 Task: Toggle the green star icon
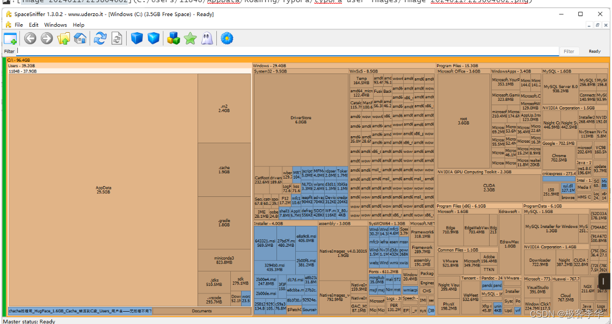pyautogui.click(x=190, y=38)
